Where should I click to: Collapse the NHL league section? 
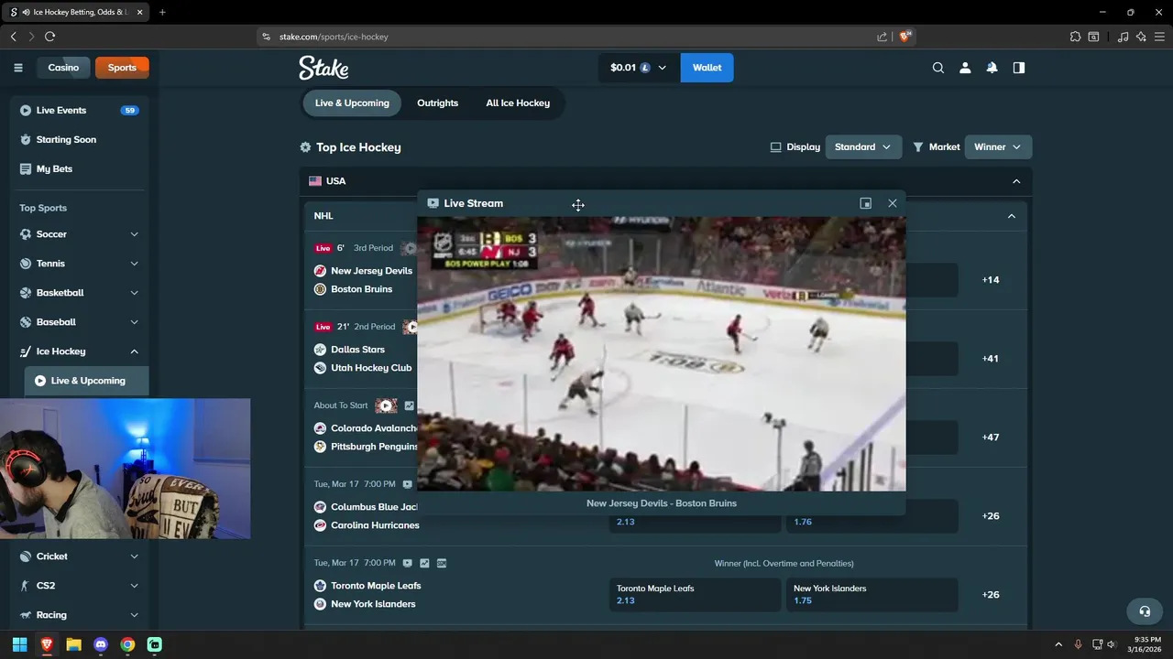pos(1012,216)
